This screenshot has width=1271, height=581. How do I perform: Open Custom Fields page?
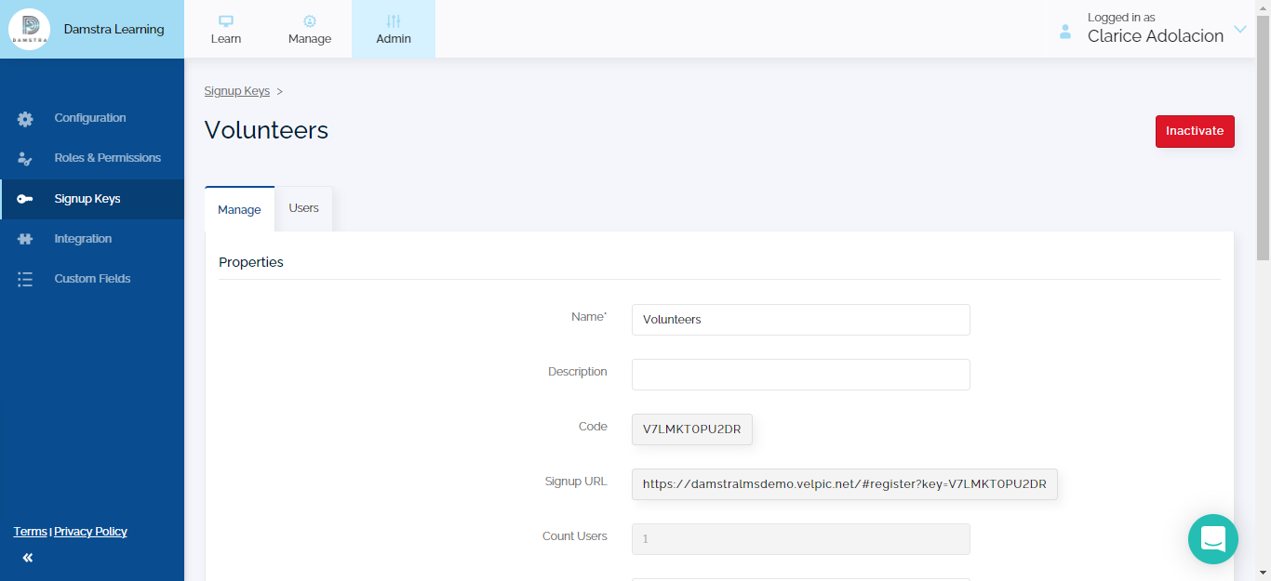(92, 279)
